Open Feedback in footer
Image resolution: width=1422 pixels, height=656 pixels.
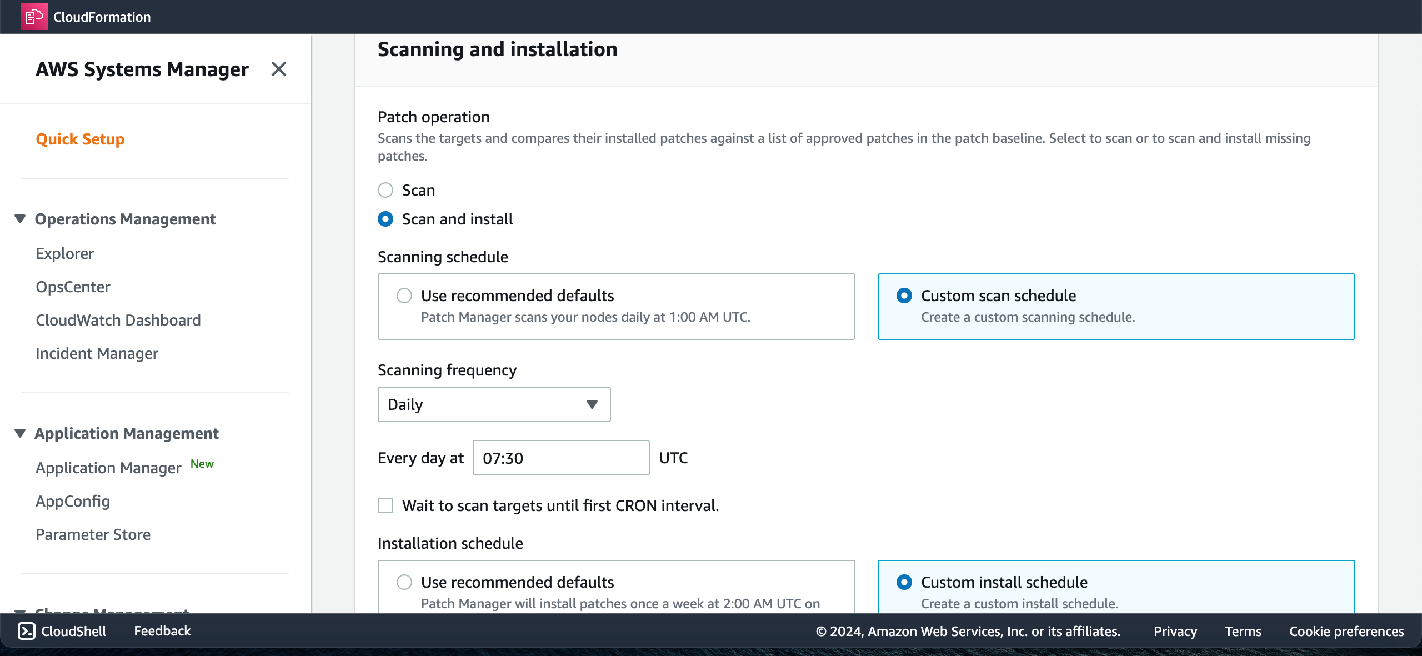pyautogui.click(x=162, y=631)
